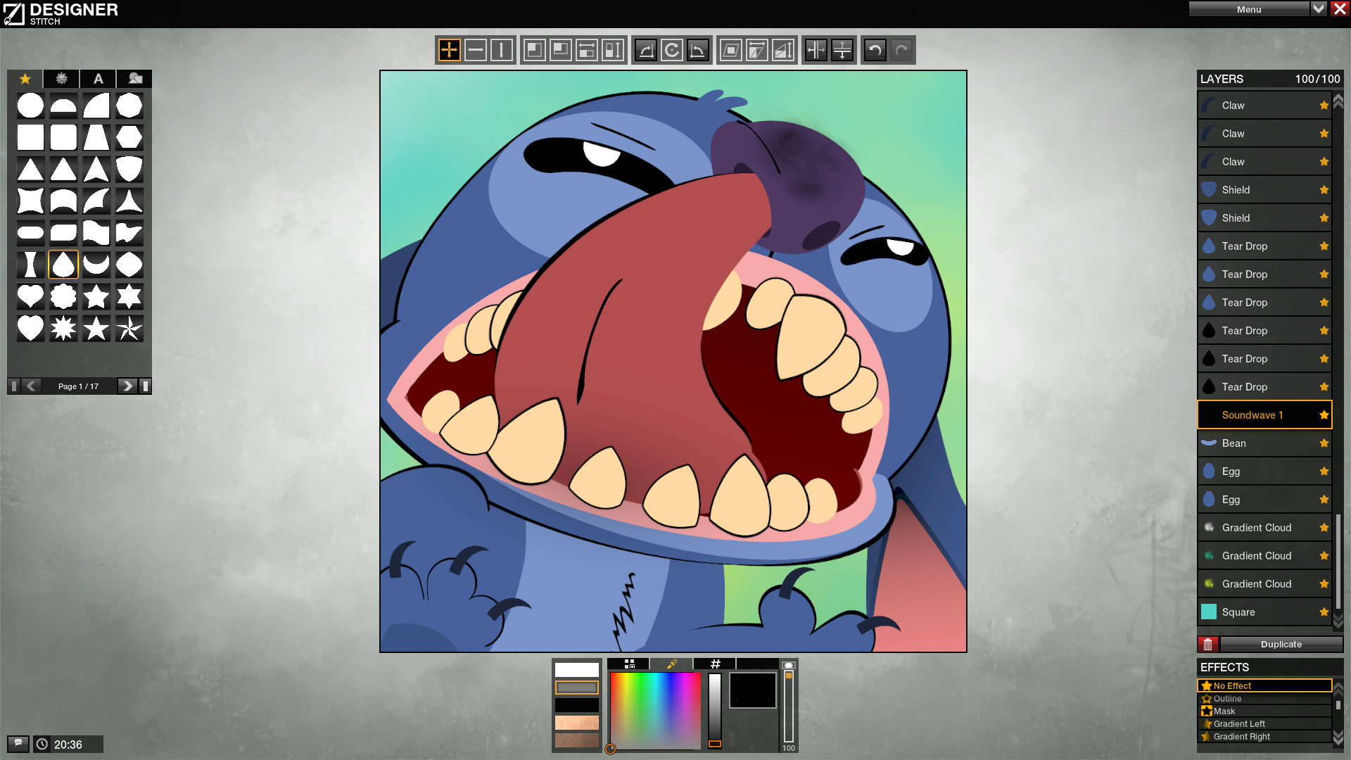
Task: Toggle the star on Bean layer
Action: 1324,443
